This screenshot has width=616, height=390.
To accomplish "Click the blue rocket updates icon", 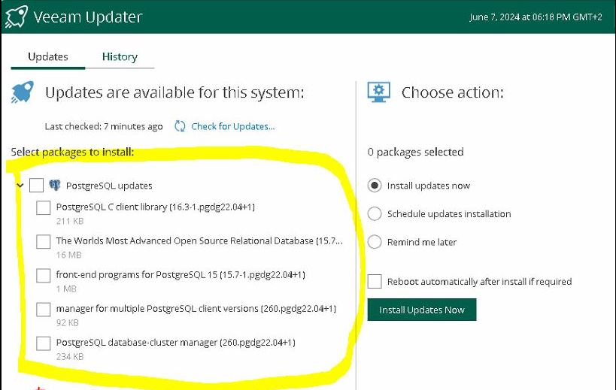I will pyautogui.click(x=23, y=92).
